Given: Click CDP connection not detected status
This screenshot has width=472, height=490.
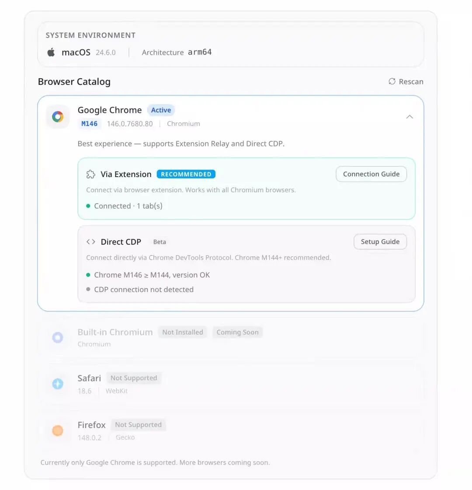Looking at the screenshot, I should pos(143,289).
